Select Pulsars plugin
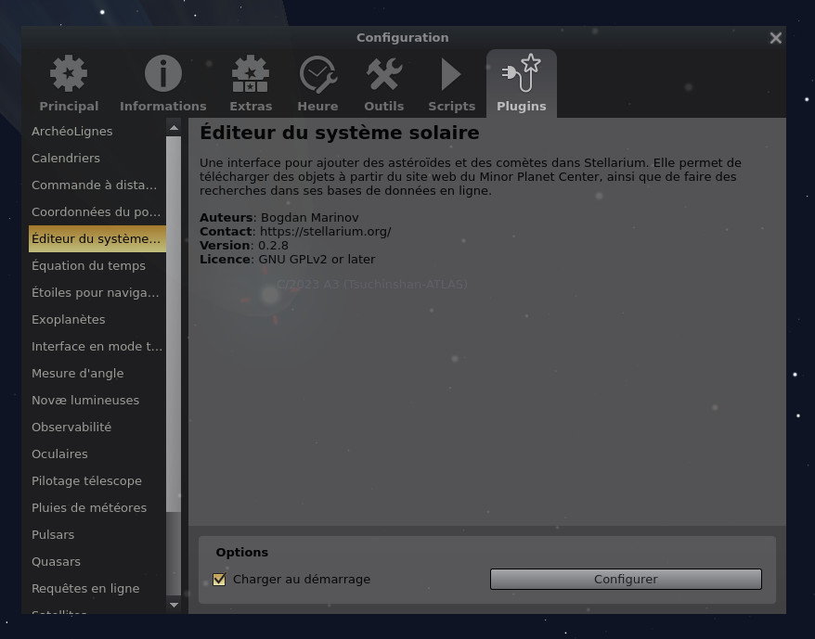The width and height of the screenshot is (815, 639). coord(97,534)
